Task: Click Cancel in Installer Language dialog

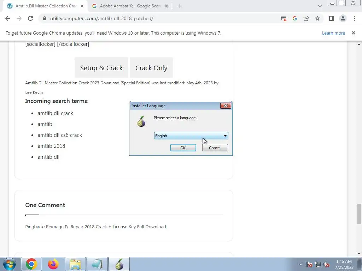Action: (215, 148)
